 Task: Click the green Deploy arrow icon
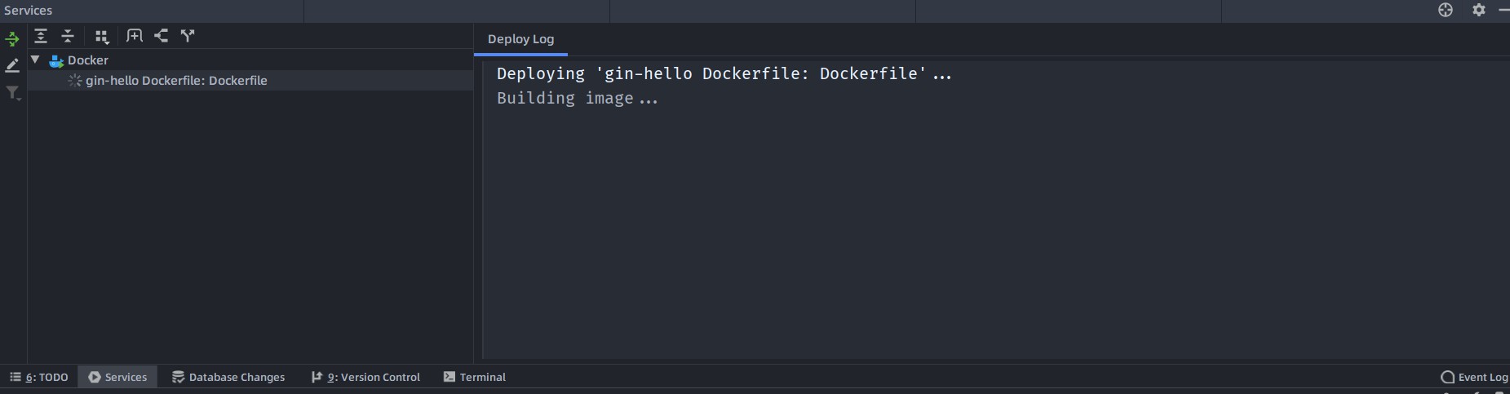[12, 39]
